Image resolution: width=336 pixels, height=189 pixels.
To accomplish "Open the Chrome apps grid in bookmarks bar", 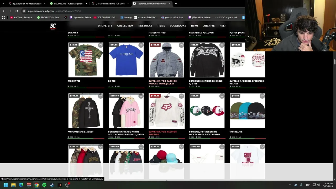I will tap(3, 18).
